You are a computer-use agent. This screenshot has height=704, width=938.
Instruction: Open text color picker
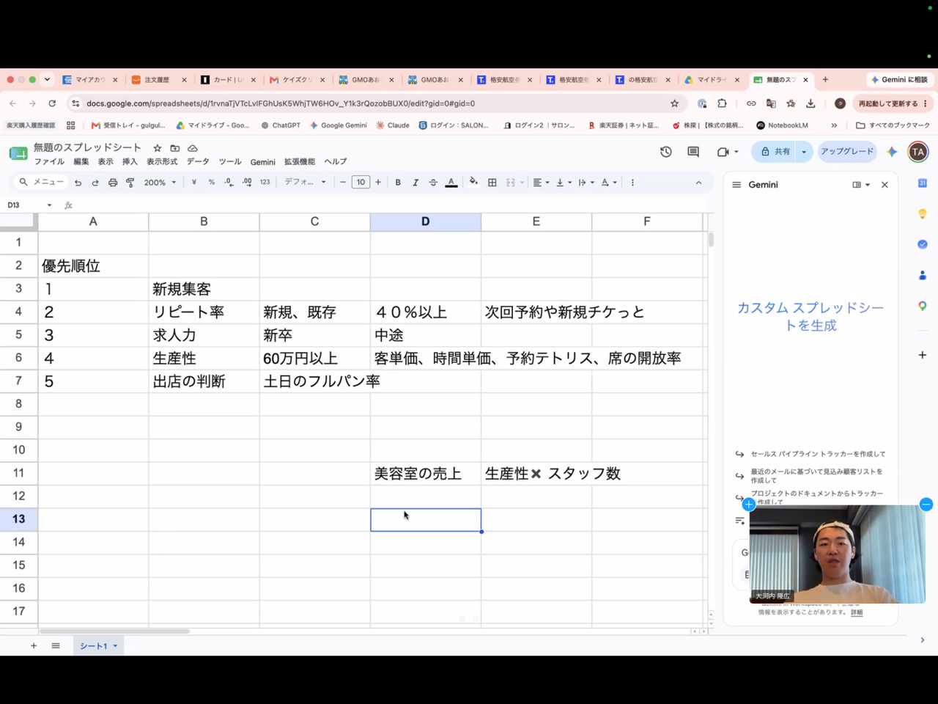[x=451, y=183]
